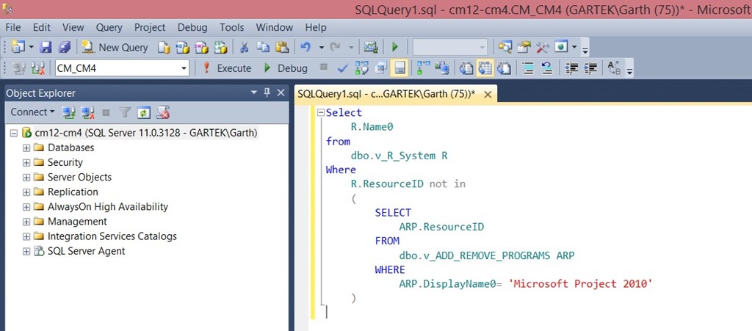Expand the Server Objects folder node
This screenshot has width=752, height=331.
click(26, 178)
